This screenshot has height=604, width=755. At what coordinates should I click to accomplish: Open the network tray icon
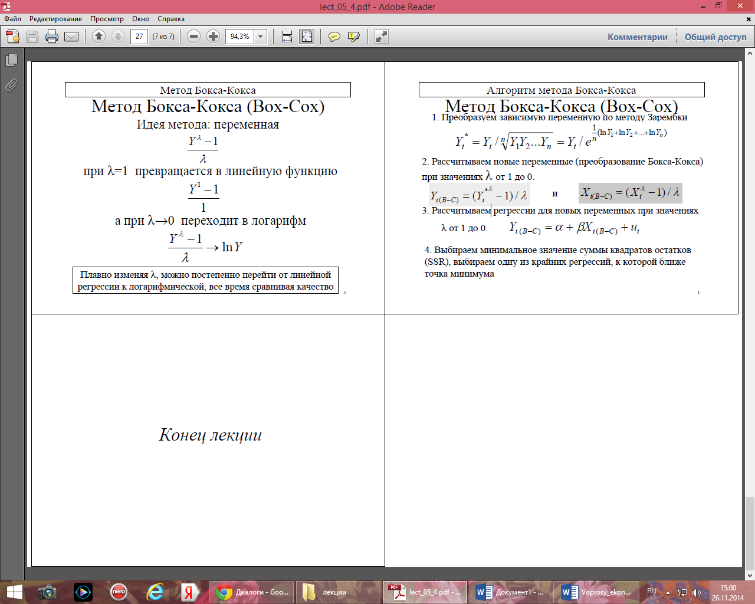682,593
